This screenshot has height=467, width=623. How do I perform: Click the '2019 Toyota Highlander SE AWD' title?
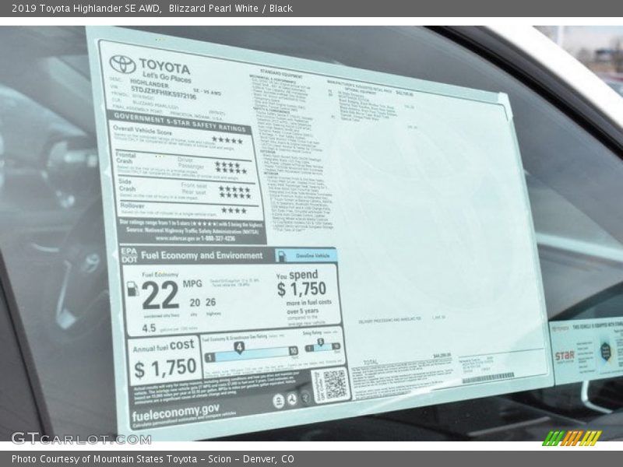point(86,8)
